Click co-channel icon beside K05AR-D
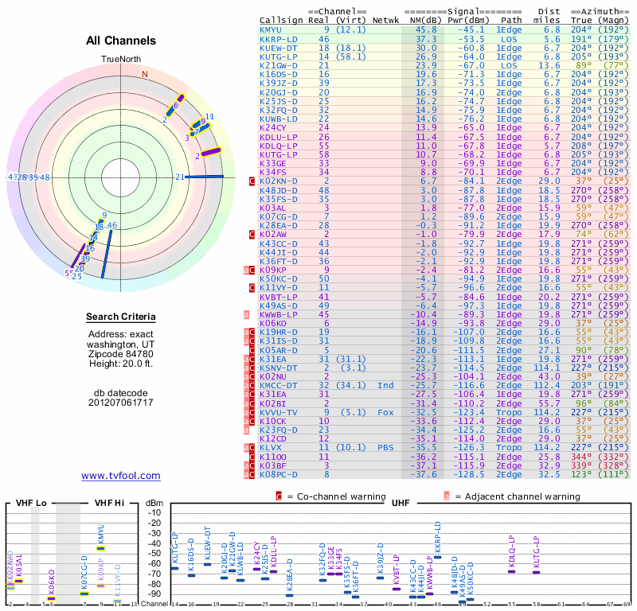 [x=252, y=349]
